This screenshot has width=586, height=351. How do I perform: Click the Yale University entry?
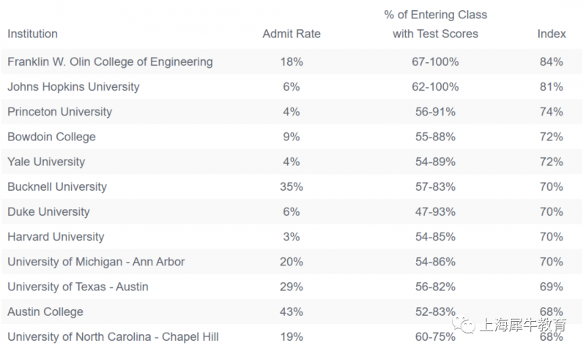click(x=46, y=162)
